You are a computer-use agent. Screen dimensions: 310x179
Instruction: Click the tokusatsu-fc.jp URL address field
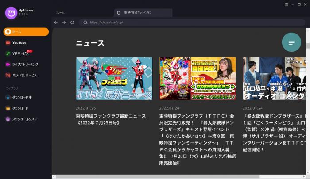pyautogui.click(x=192, y=23)
